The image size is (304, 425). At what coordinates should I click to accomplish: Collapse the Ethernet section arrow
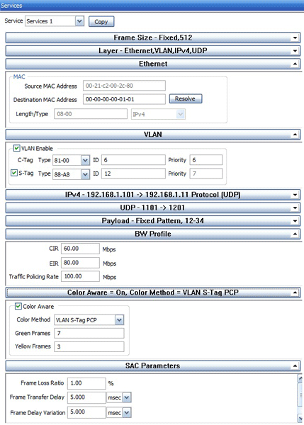[x=295, y=64]
